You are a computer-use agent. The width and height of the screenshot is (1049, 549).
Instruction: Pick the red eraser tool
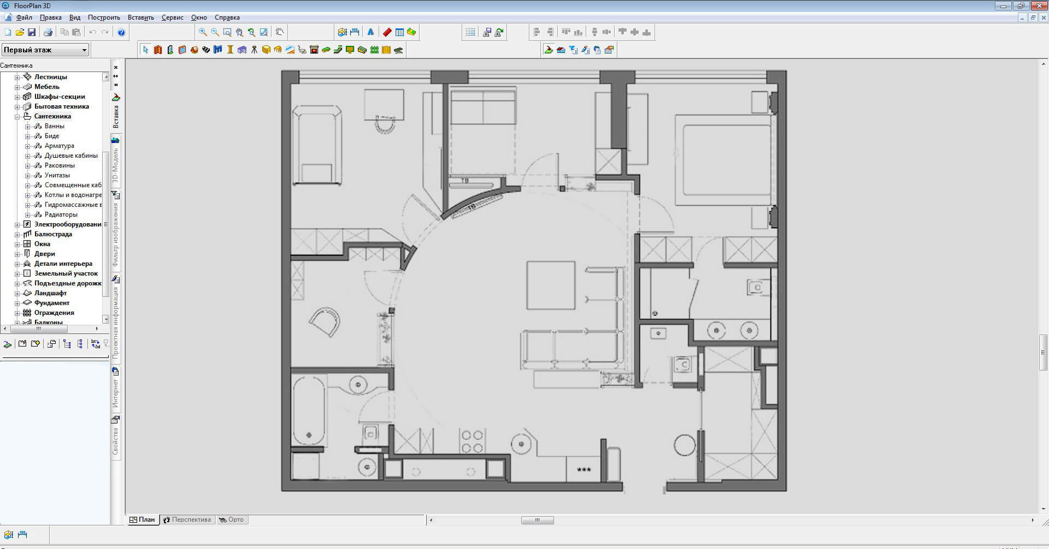387,32
